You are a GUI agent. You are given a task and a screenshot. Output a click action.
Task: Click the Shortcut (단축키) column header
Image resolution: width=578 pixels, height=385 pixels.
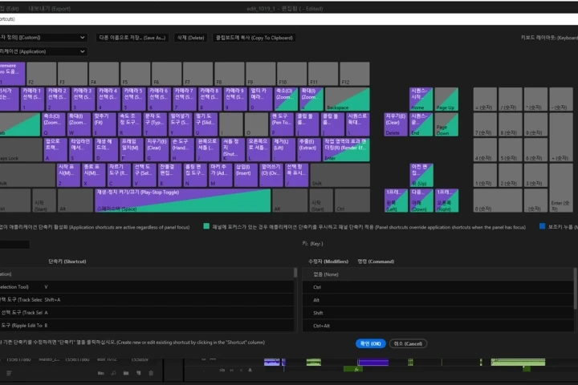coord(67,261)
